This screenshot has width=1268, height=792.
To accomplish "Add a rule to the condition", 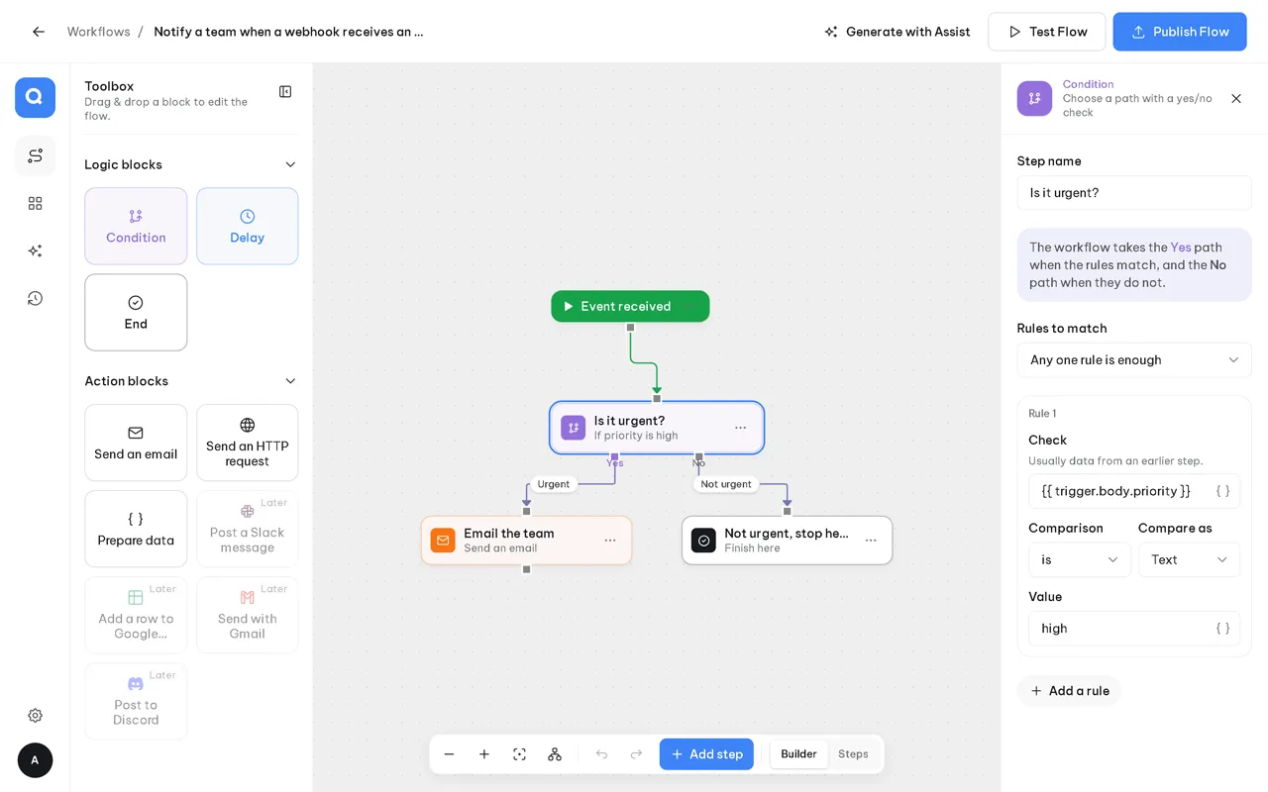I will 1069,691.
